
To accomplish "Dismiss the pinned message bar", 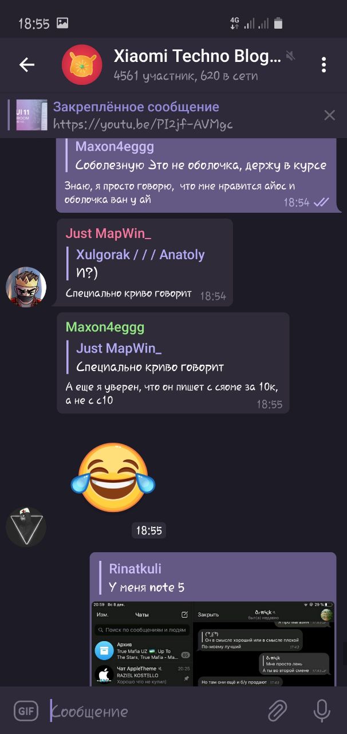I will pos(330,115).
